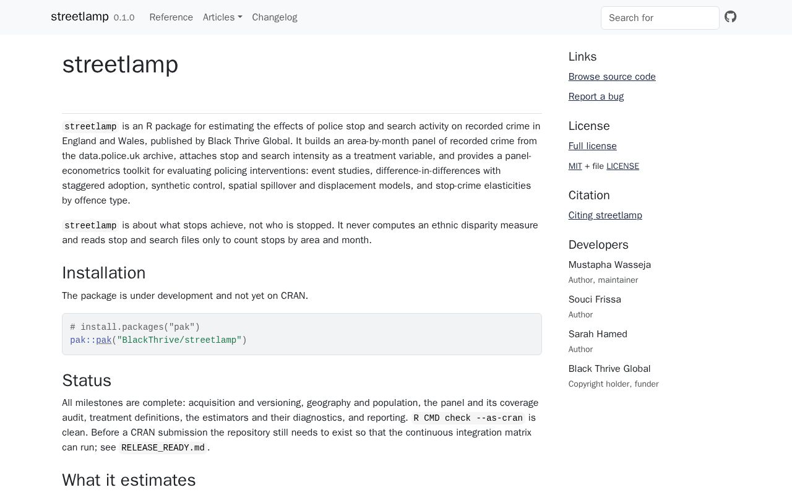Click Black Thrive Global in Developers list
This screenshot has width=792, height=495.
[609, 369]
